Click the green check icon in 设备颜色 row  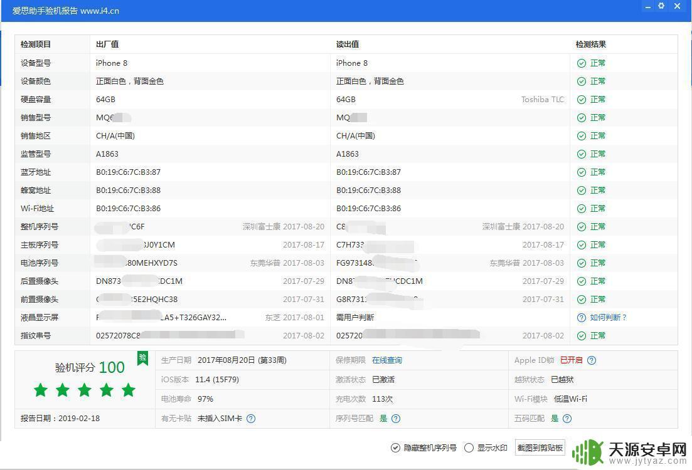581,81
